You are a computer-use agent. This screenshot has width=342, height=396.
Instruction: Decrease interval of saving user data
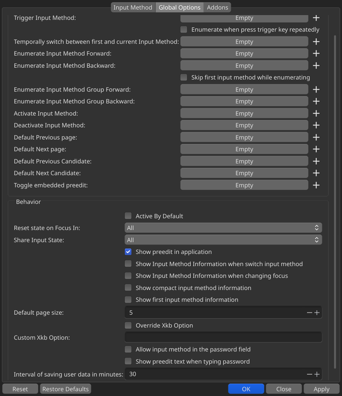pyautogui.click(x=309, y=374)
